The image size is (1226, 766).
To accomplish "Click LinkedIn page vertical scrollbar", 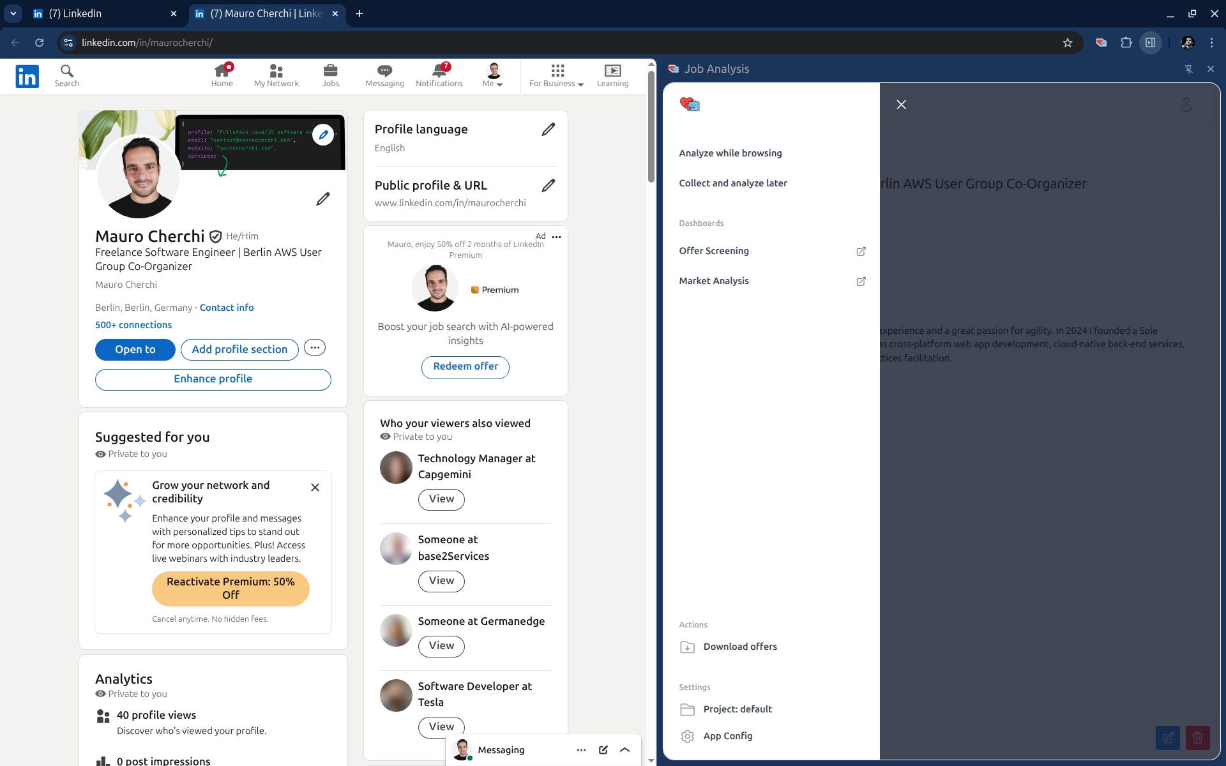I will [651, 128].
